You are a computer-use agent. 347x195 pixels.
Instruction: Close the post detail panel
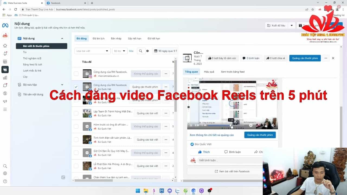(333, 58)
